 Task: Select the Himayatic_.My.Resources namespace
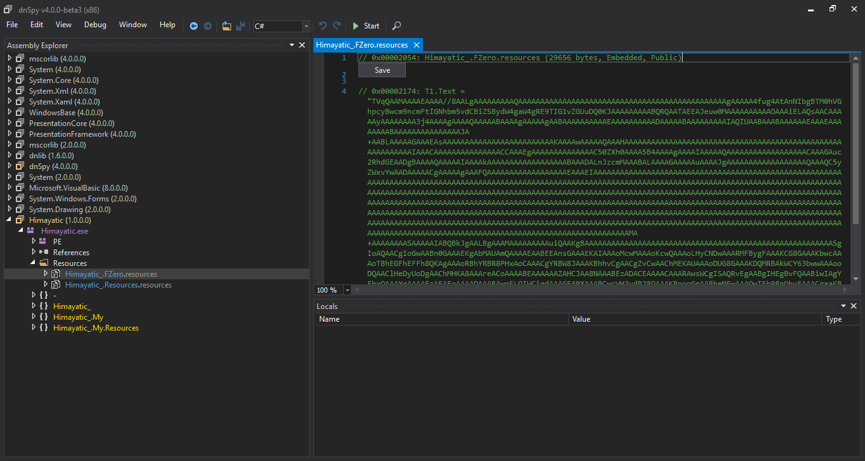[96, 328]
